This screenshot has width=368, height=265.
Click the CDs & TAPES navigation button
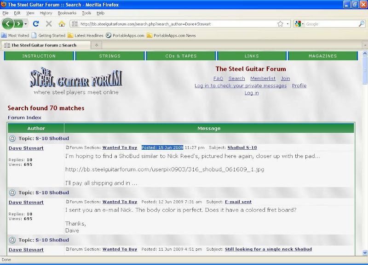[x=181, y=56]
